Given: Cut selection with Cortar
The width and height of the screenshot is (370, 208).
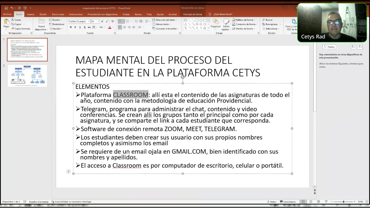Looking at the screenshot, I should tap(16, 20).
